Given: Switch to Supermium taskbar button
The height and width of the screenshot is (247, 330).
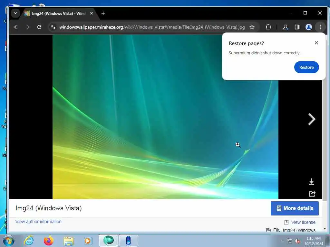Looking at the screenshot, I should 108,241.
